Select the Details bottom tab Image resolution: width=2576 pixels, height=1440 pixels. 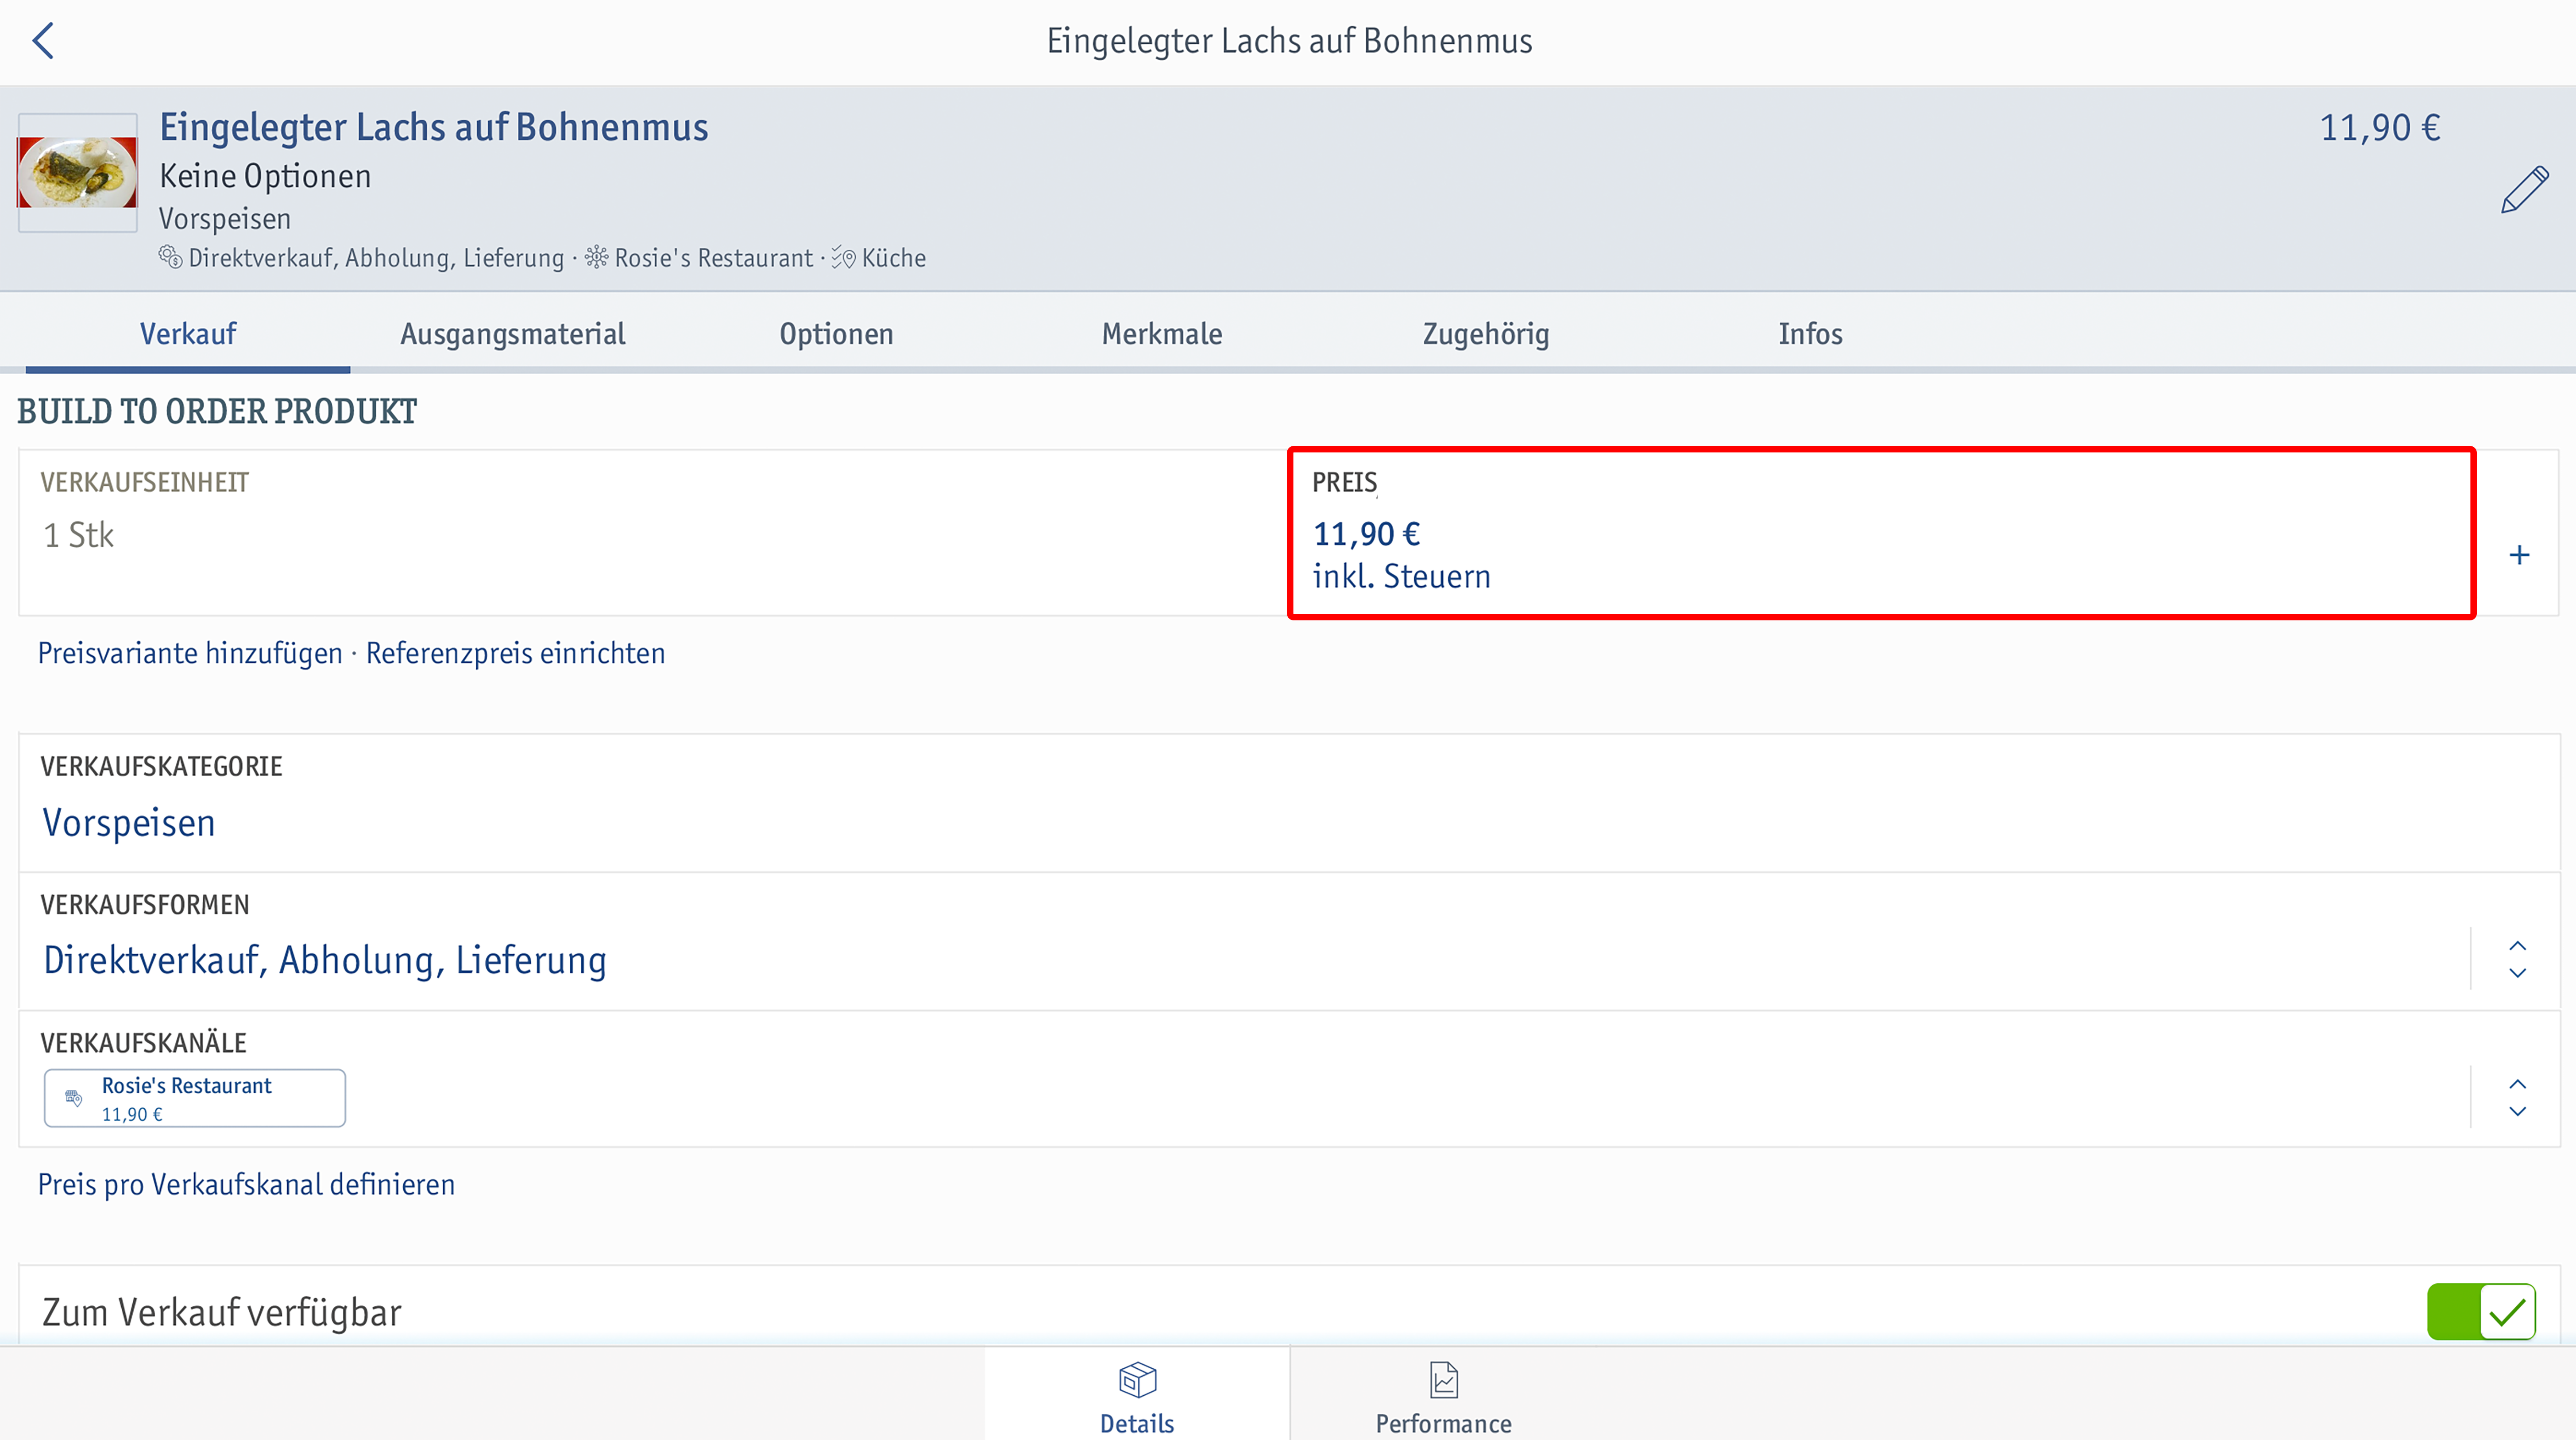(x=1137, y=1395)
